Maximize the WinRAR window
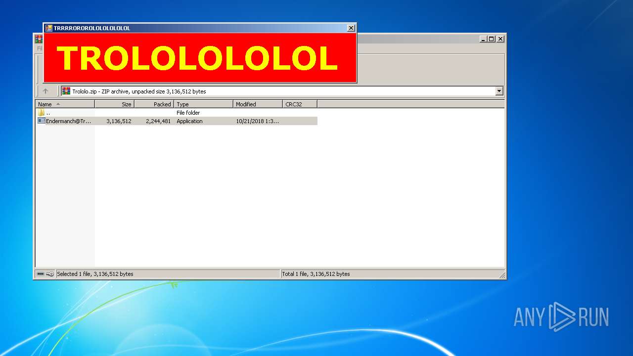The width and height of the screenshot is (633, 356). point(491,39)
